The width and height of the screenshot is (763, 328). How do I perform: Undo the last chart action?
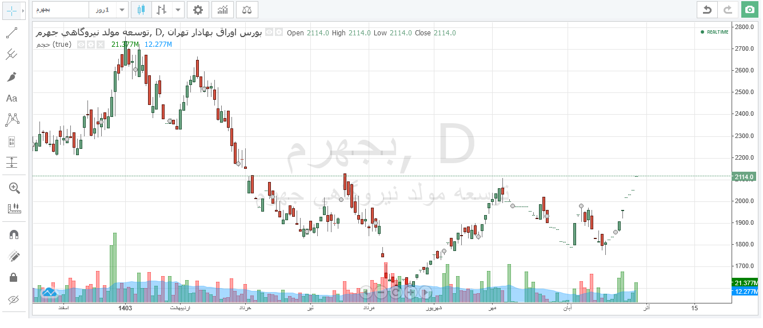[708, 10]
